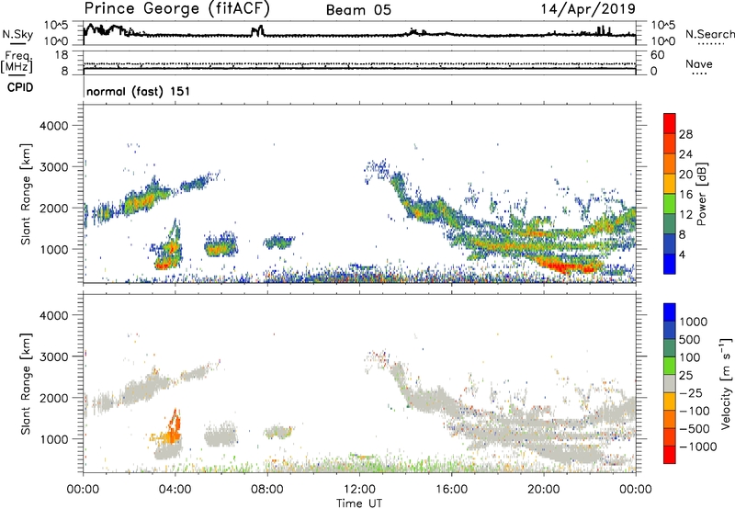The height and width of the screenshot is (509, 735).
Task: Click the '24' value on Power scale
Action: (x=685, y=154)
